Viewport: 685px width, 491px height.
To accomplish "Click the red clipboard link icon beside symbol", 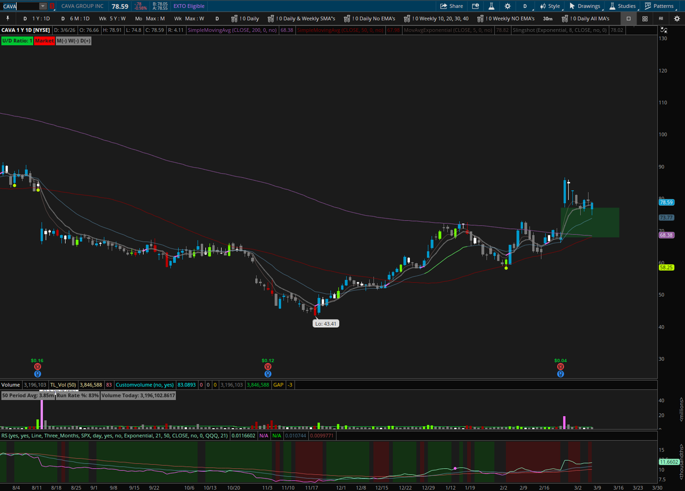I will (53, 6).
